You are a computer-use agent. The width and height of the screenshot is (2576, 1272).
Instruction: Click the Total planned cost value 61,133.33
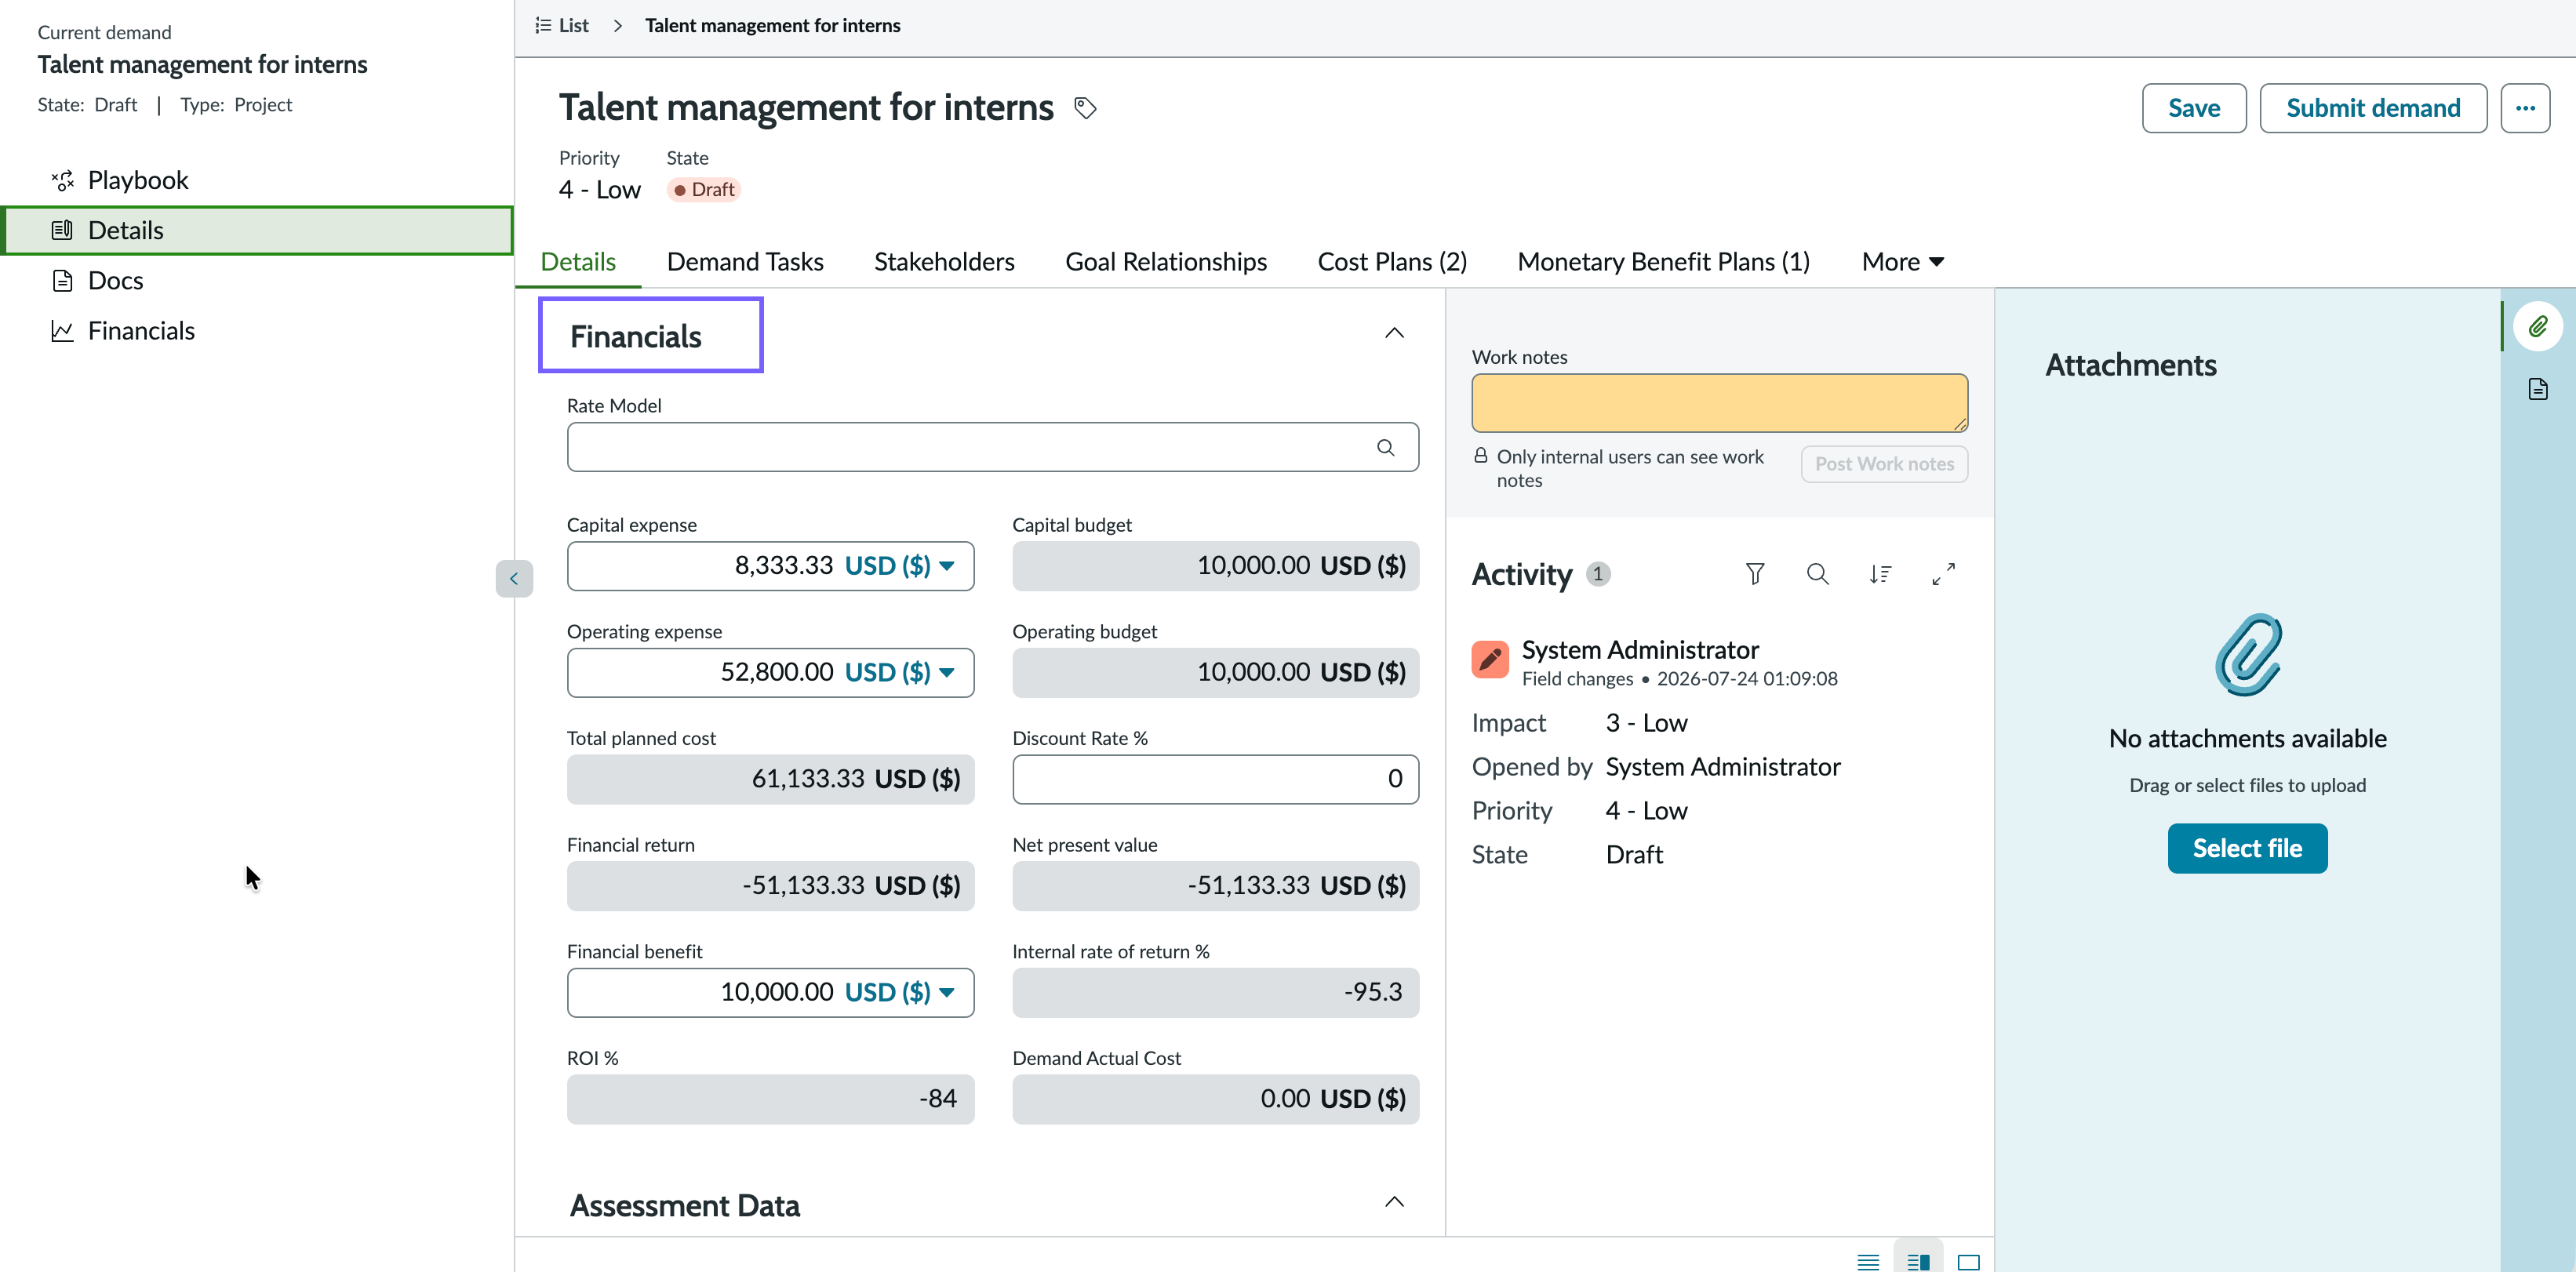[x=807, y=779]
